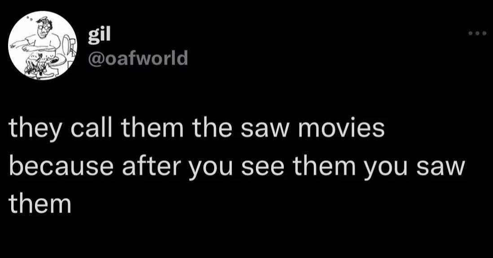Click the word "see" in the tweet
493x258 pixels.
click(263, 168)
